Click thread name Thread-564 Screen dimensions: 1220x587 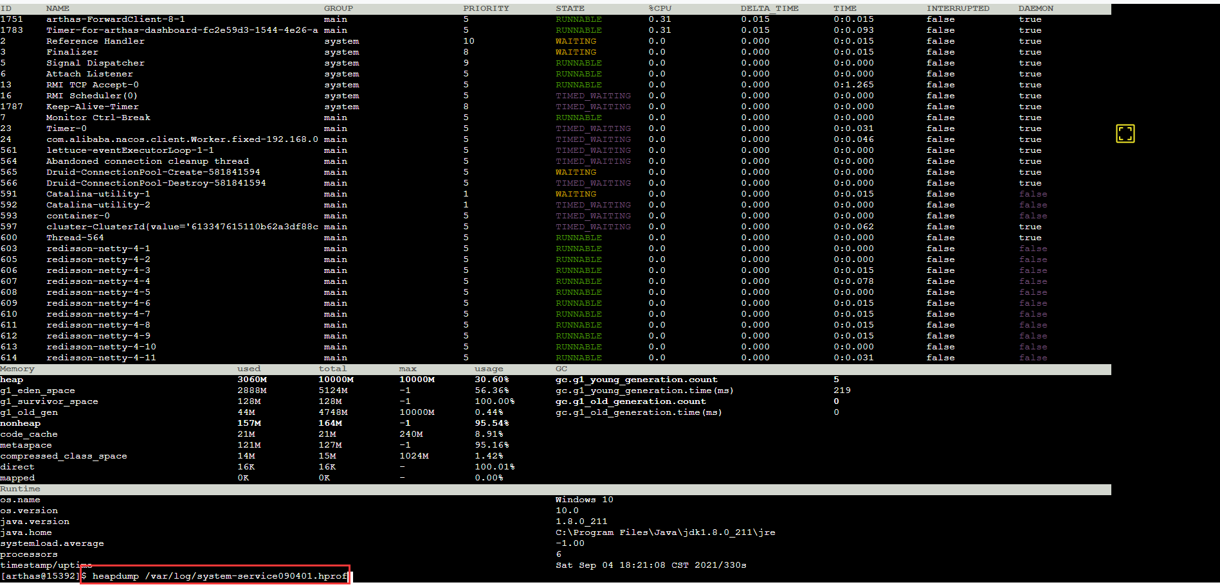75,238
